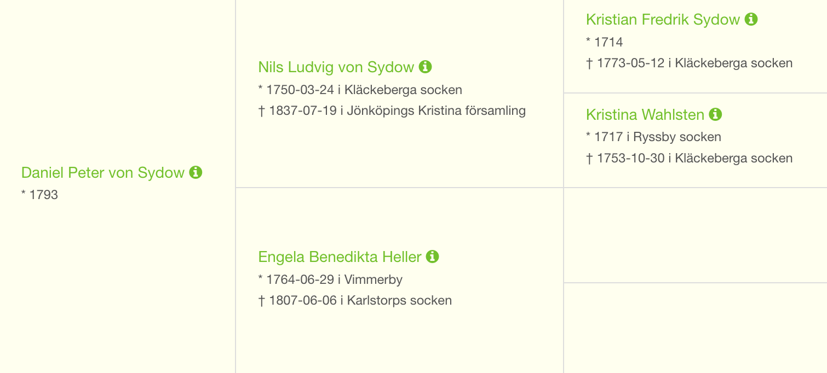Click Kristina's birth line in Ryssby socken
827x373 pixels.
pyautogui.click(x=653, y=137)
